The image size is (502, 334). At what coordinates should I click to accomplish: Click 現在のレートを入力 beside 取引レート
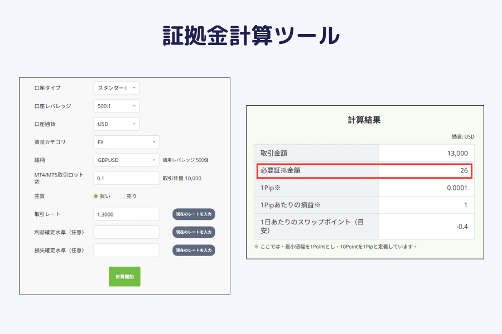coord(194,214)
